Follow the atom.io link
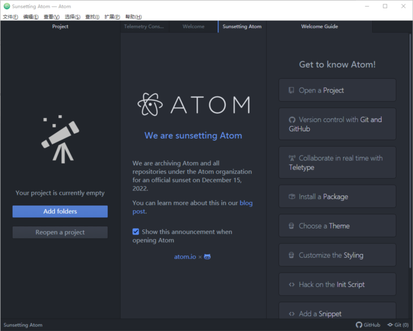 click(x=185, y=257)
